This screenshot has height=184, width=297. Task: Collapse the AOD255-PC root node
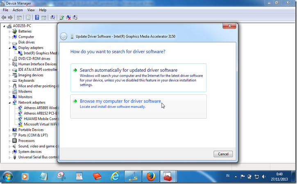coord(4,26)
